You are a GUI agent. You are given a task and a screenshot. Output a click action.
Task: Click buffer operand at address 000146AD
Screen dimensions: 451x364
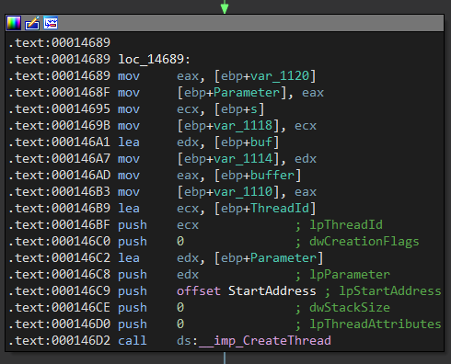pyautogui.click(x=272, y=175)
